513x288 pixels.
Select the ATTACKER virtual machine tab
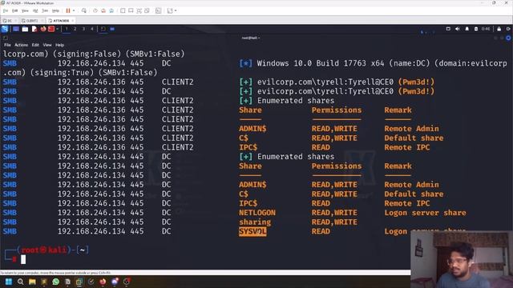click(x=61, y=21)
